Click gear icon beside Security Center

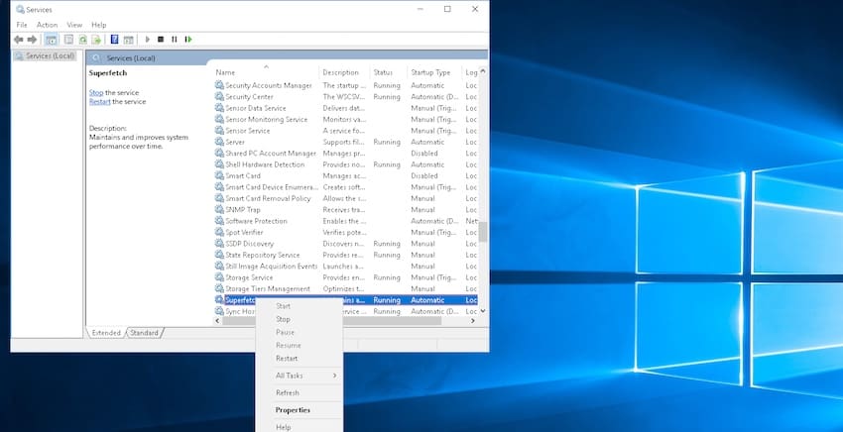(219, 96)
